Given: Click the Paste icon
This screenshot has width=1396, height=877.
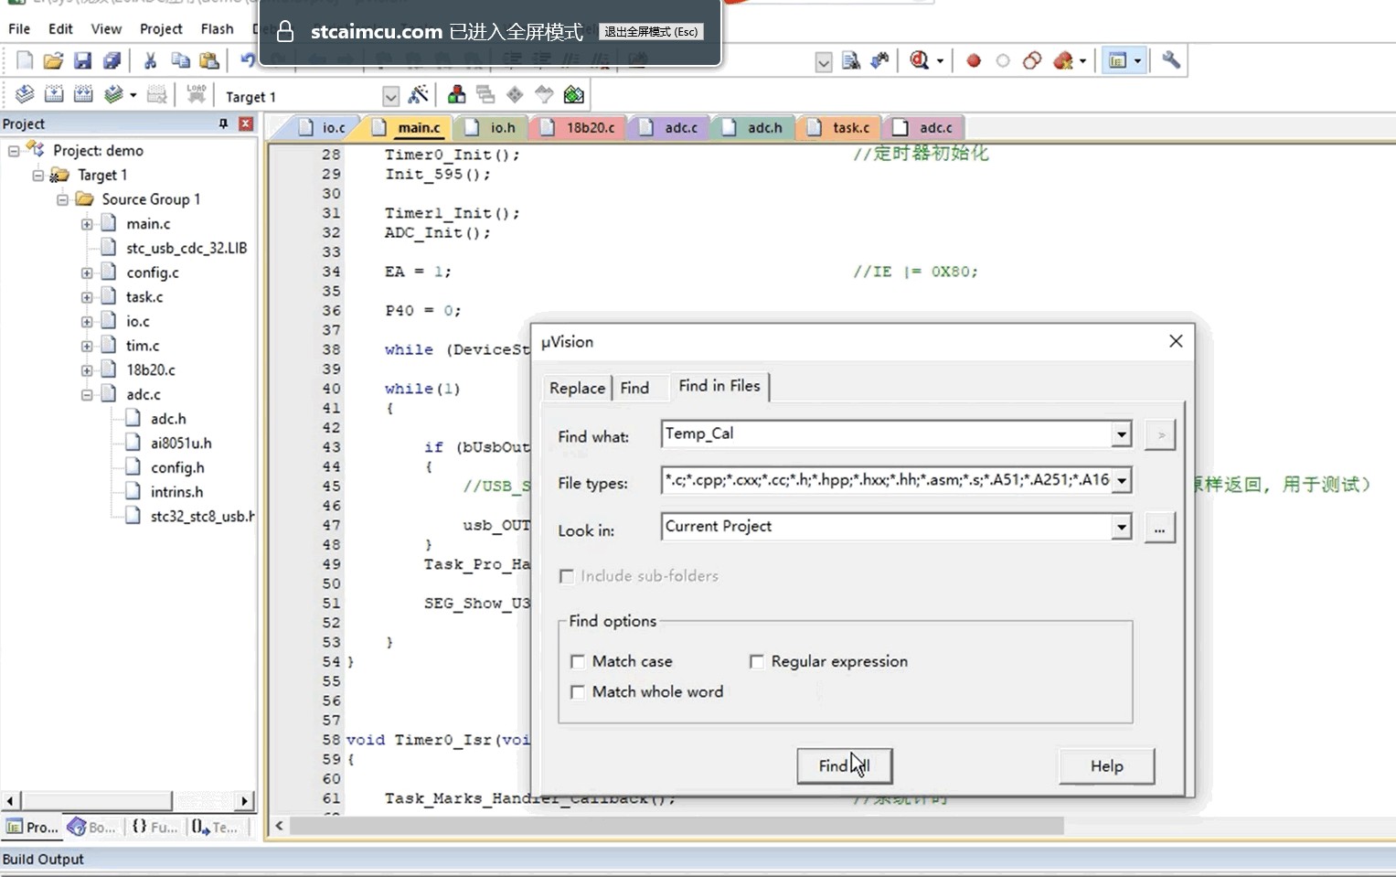Looking at the screenshot, I should tap(209, 60).
